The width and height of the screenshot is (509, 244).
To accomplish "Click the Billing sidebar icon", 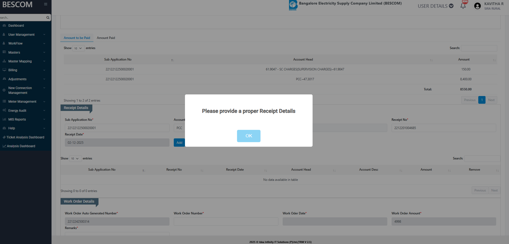I will pyautogui.click(x=4, y=70).
